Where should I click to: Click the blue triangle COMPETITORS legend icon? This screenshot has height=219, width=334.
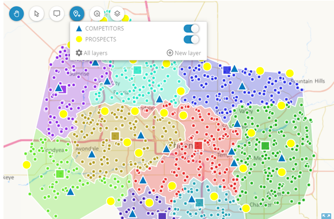79,28
